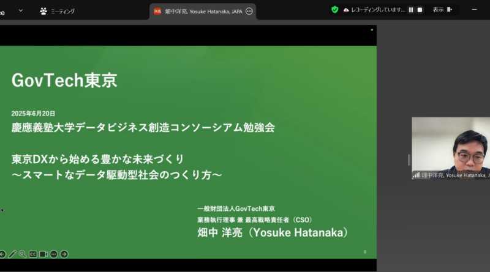The width and height of the screenshot is (490, 272).
Task: Click the green status dot above slide
Action: pos(372,30)
